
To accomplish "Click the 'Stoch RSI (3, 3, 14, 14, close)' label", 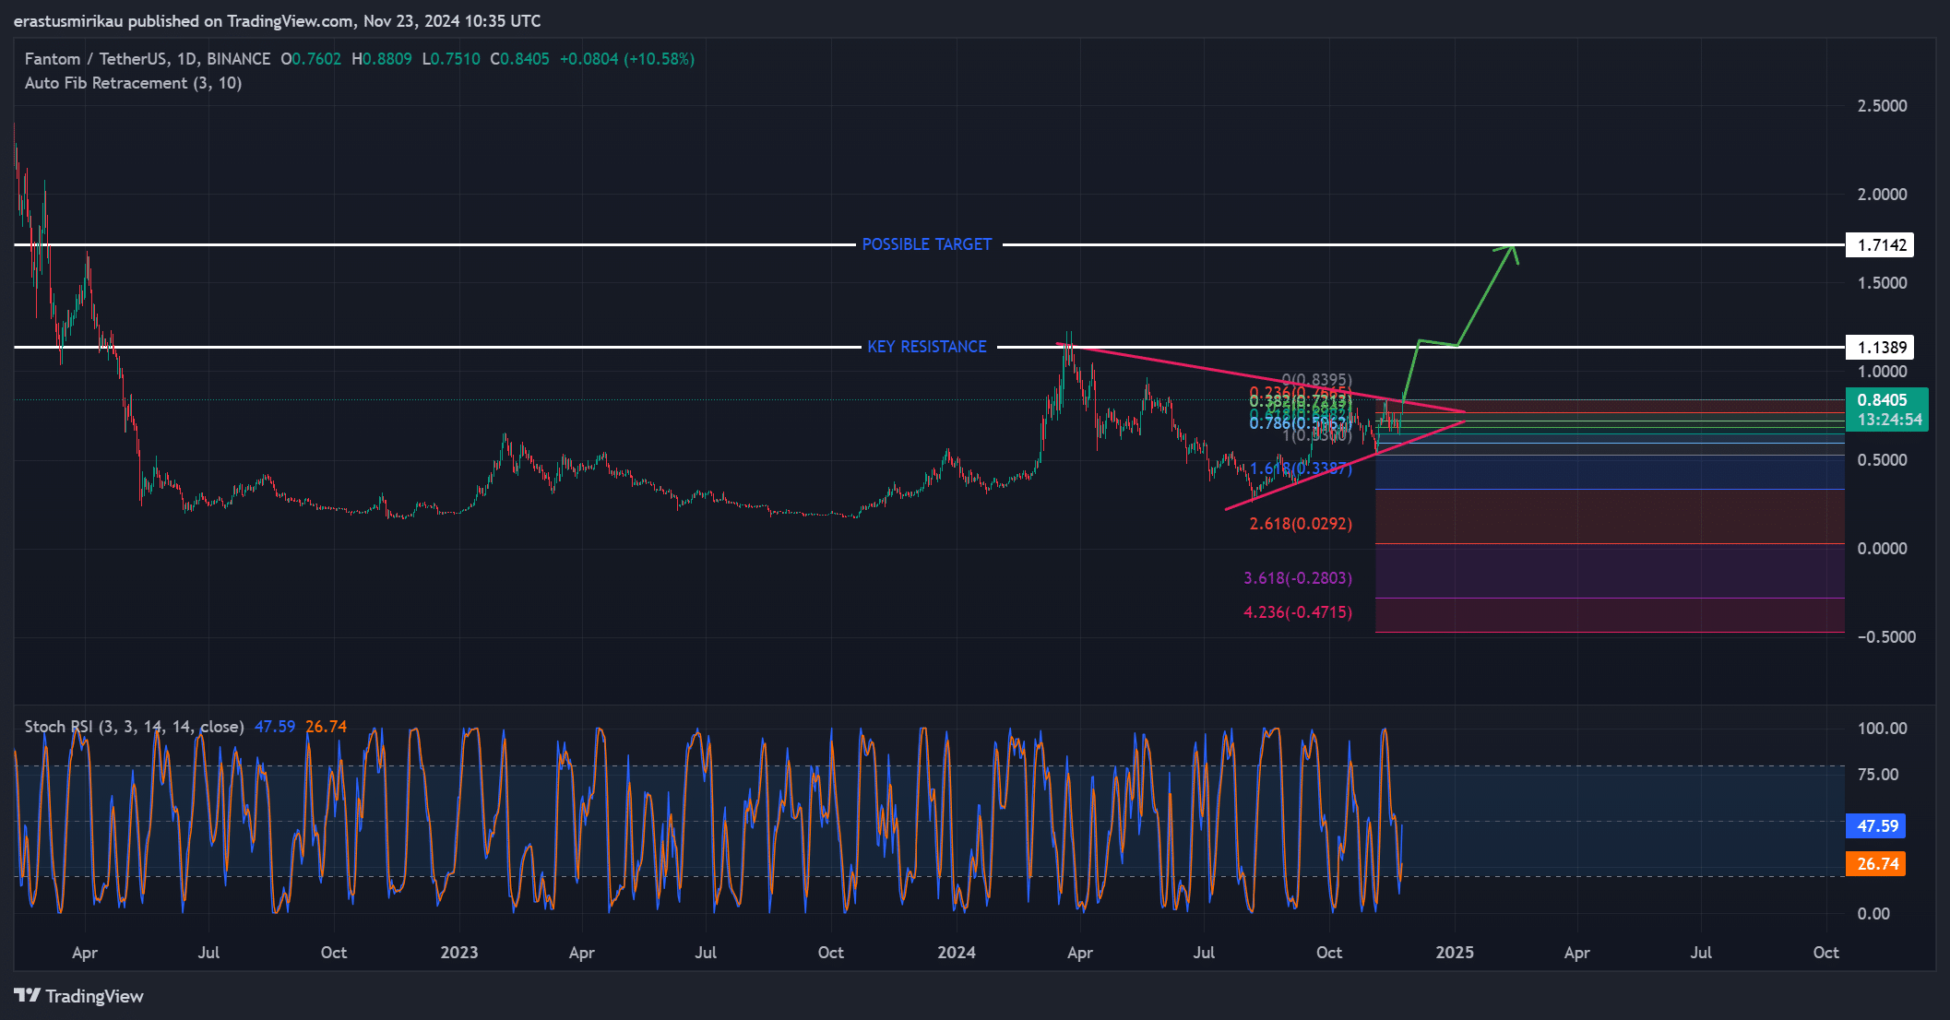I will 134,727.
